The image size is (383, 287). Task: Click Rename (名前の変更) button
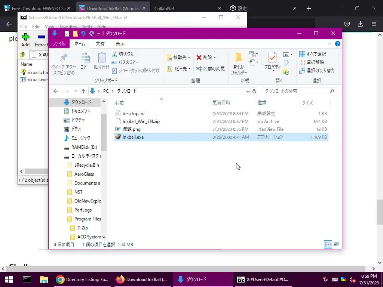coord(210,69)
